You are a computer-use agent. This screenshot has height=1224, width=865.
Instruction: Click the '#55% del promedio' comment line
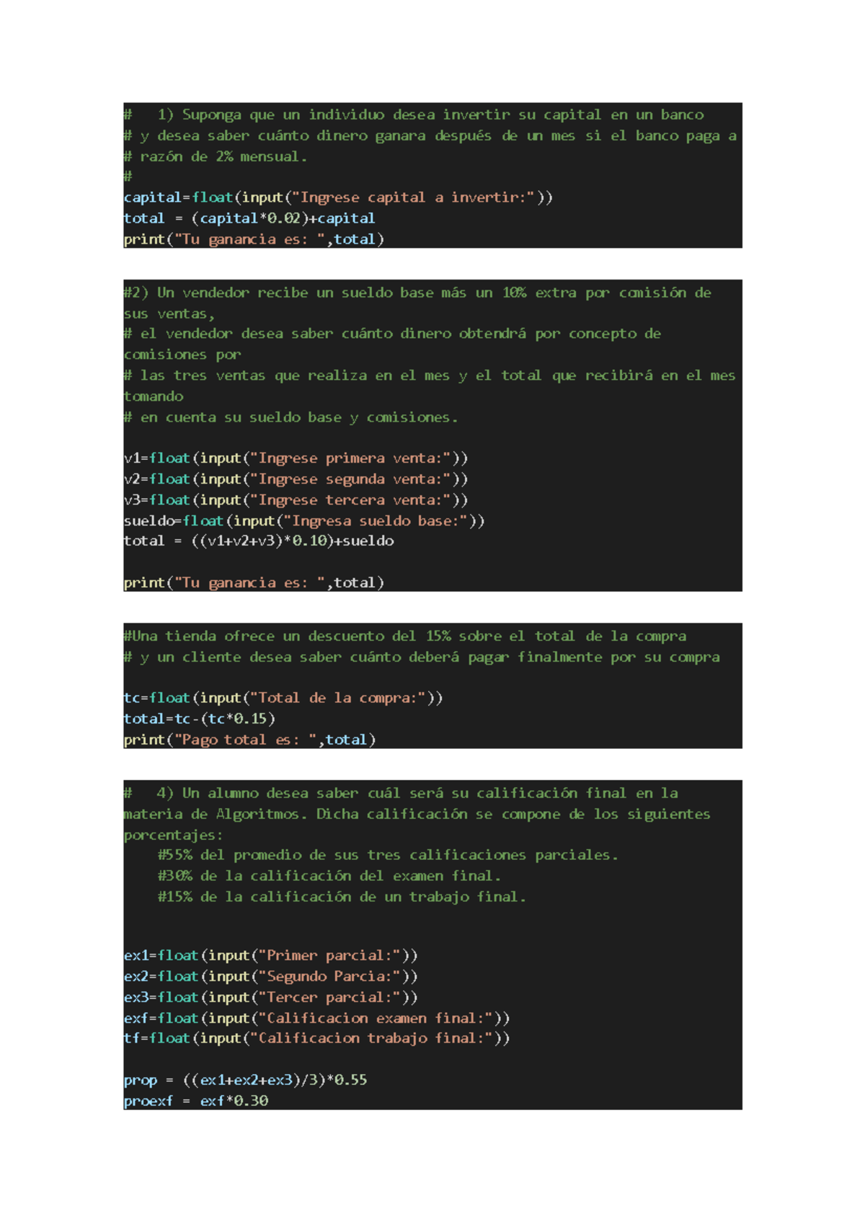coord(387,856)
